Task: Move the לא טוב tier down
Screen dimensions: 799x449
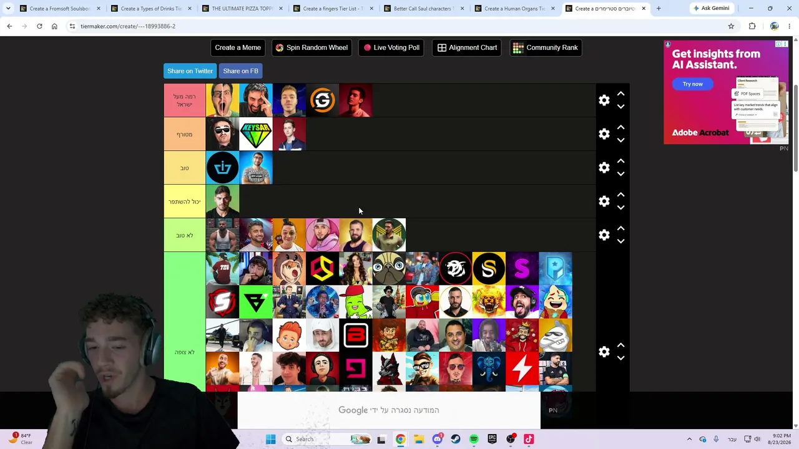Action: 620,242
